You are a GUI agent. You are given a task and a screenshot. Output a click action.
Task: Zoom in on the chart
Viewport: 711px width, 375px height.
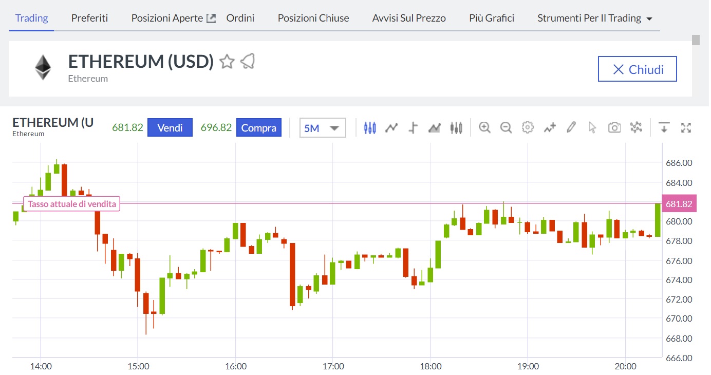pyautogui.click(x=484, y=127)
